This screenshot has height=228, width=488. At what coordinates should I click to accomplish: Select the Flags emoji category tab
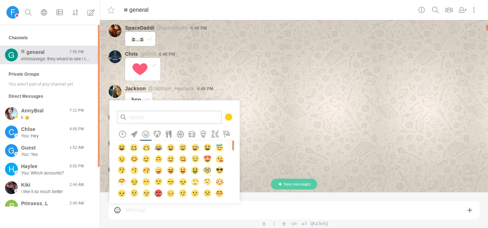(x=226, y=134)
